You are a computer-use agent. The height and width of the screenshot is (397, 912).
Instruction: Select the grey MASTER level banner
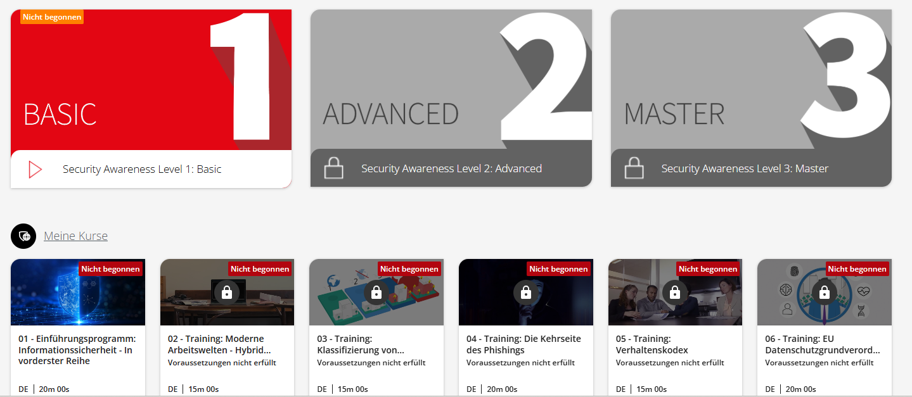coord(751,80)
